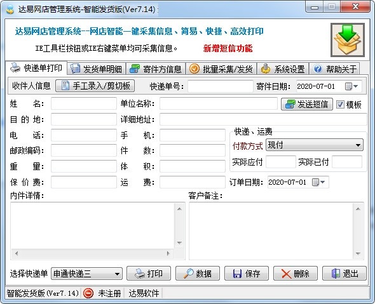Click the 件数 input field
This screenshot has width=375, height=304.
pyautogui.click(x=193, y=150)
